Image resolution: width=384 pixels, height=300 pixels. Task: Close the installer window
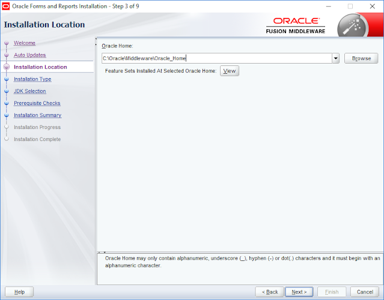pyautogui.click(x=372, y=7)
